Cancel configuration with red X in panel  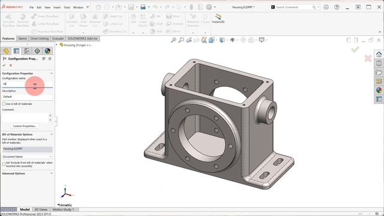[11, 65]
